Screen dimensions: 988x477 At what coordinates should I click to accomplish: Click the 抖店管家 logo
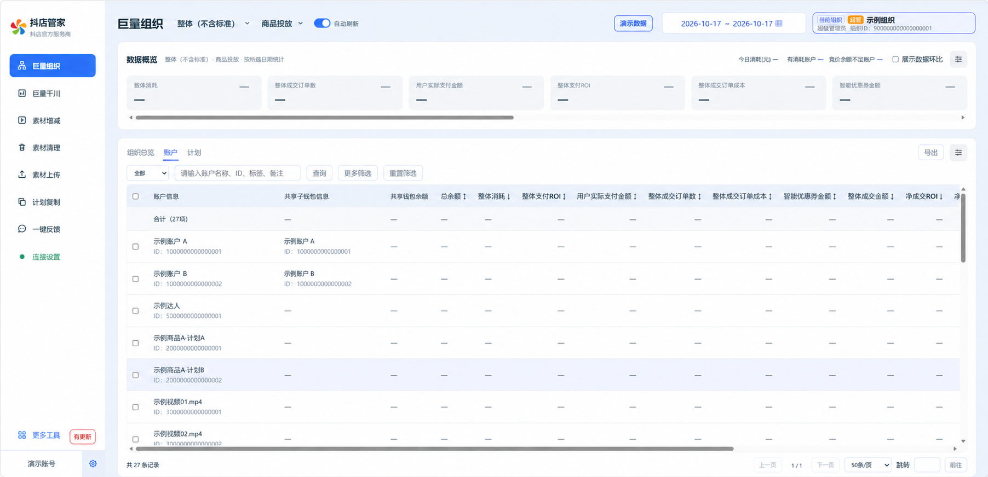18,27
